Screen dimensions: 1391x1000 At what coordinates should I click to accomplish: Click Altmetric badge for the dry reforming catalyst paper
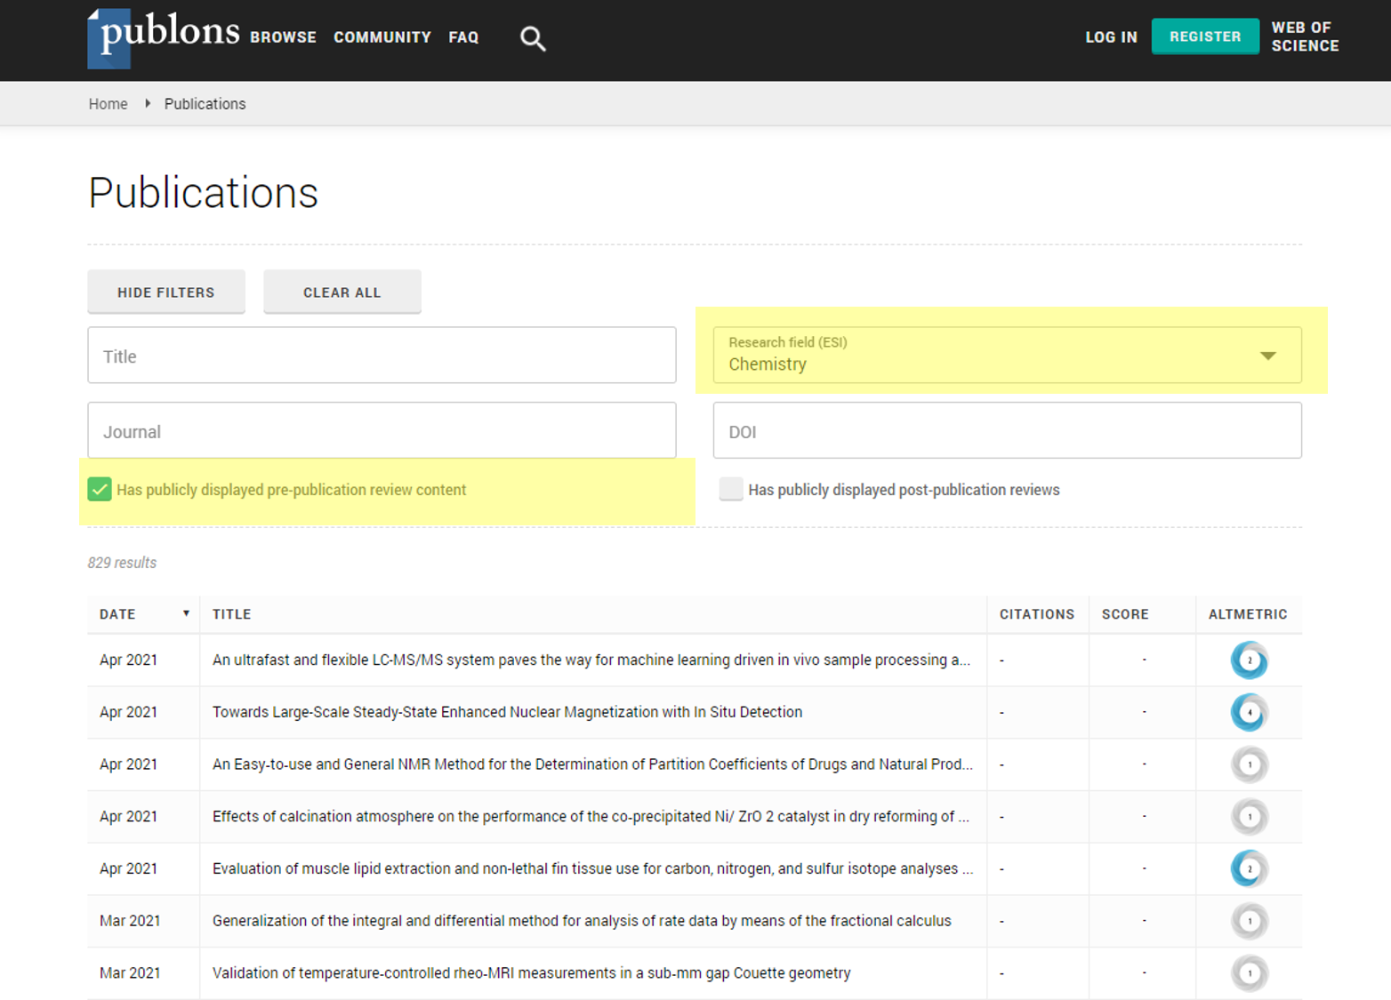pos(1249,816)
